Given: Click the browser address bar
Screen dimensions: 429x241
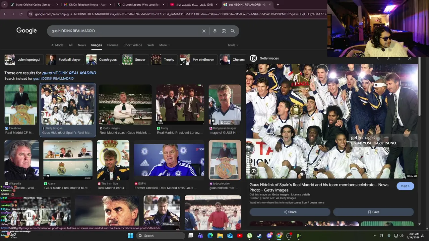Looking at the screenshot, I should 180,14.
